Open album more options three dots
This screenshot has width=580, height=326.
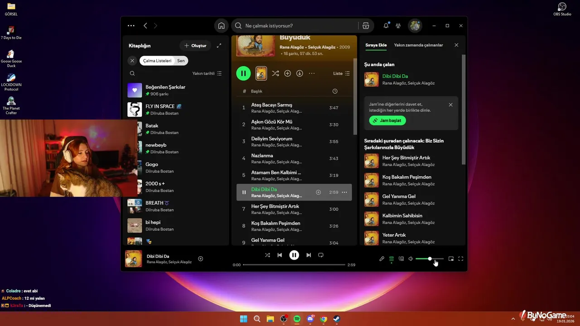click(312, 73)
